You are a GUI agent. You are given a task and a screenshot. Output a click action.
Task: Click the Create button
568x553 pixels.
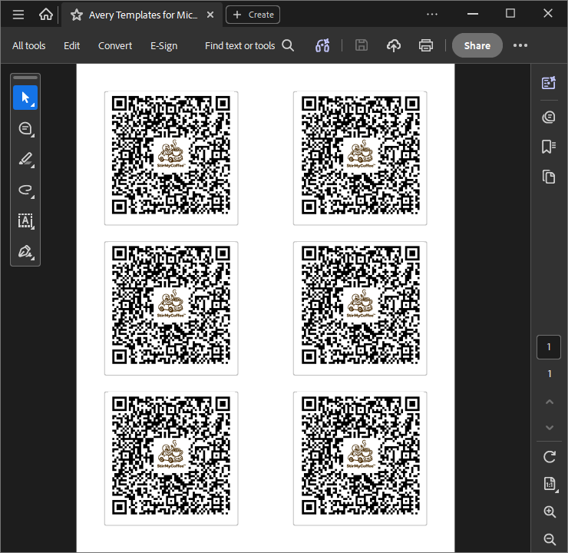pyautogui.click(x=253, y=15)
